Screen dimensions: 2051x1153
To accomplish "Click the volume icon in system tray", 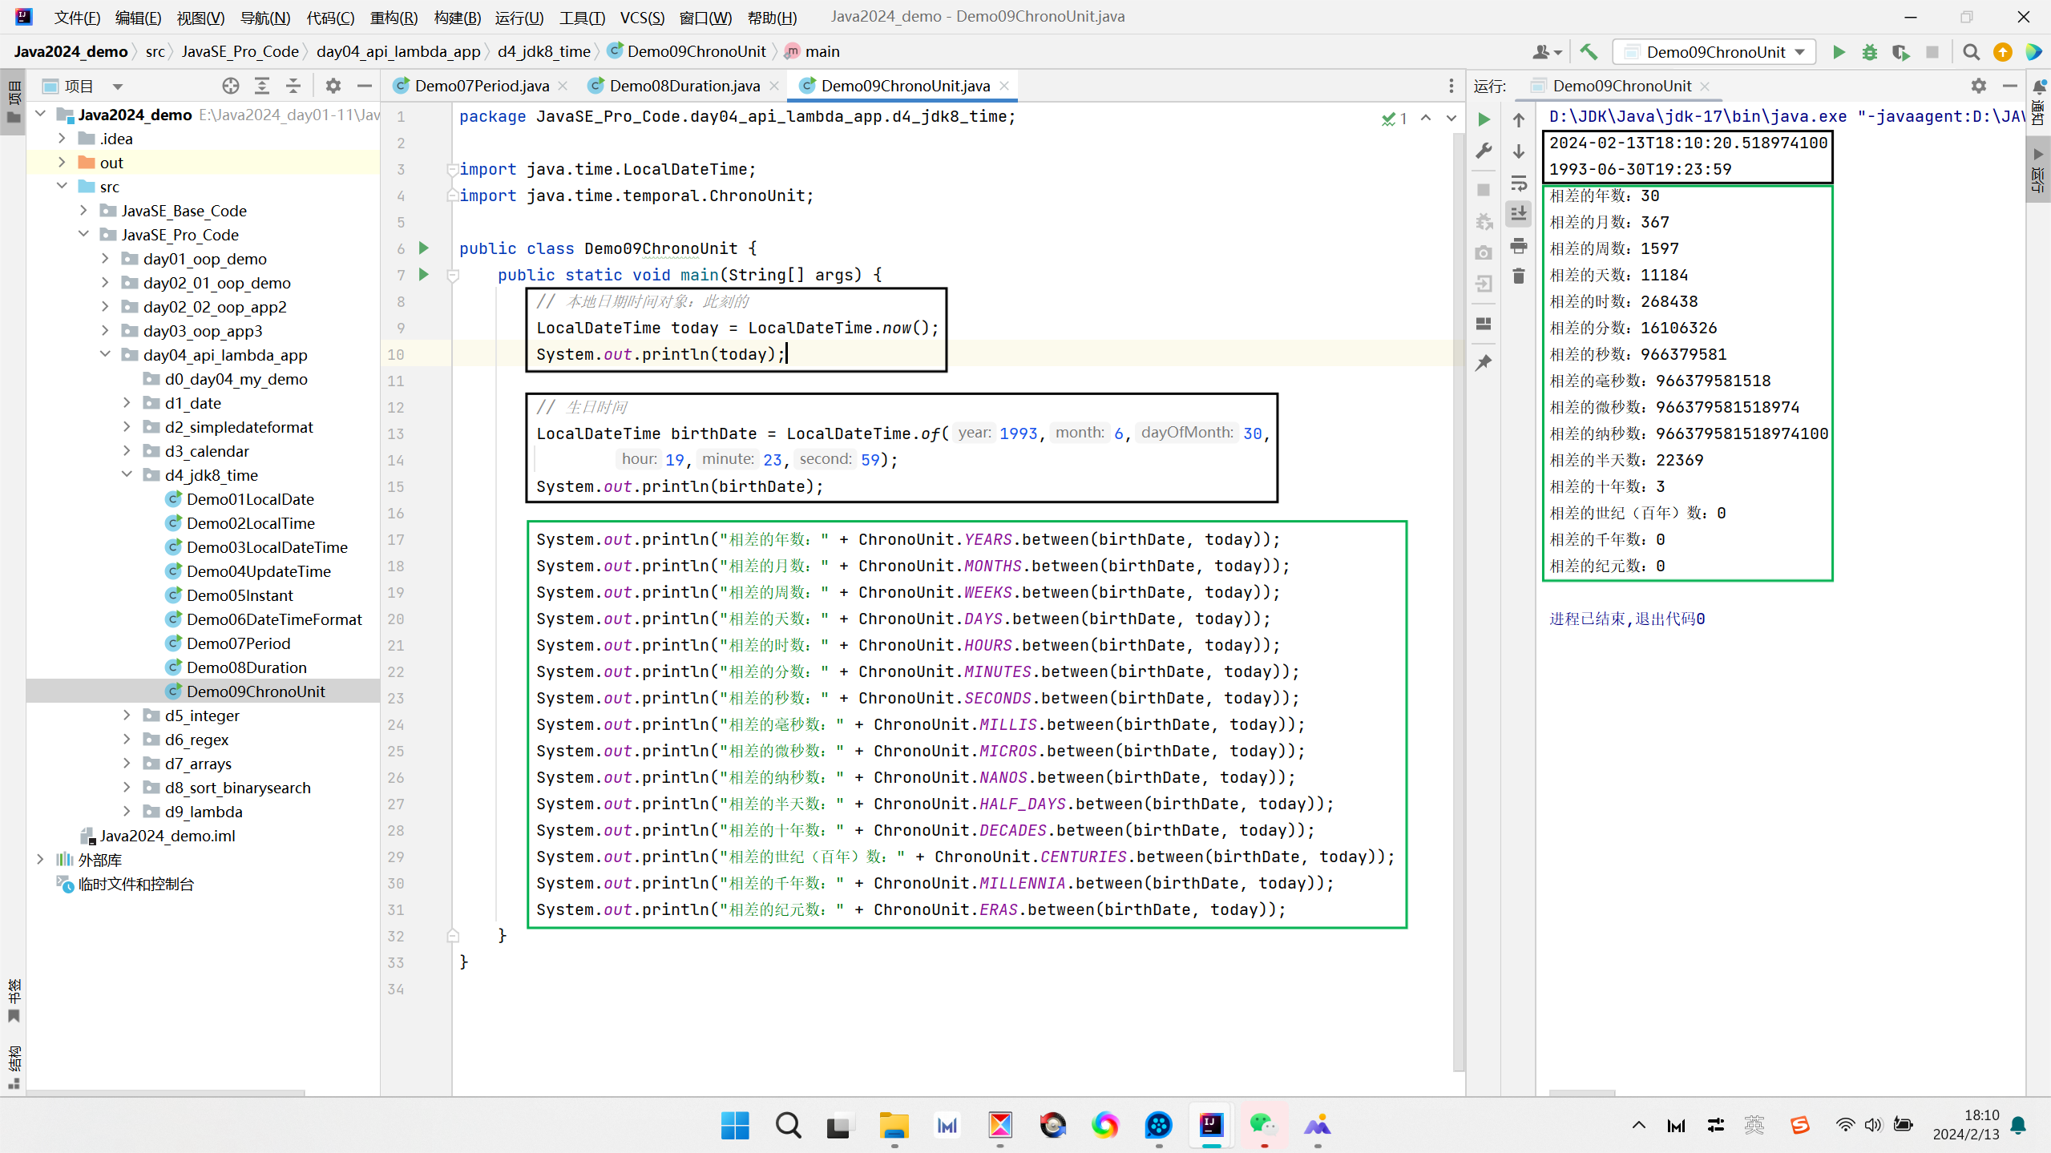I will [x=1872, y=1125].
